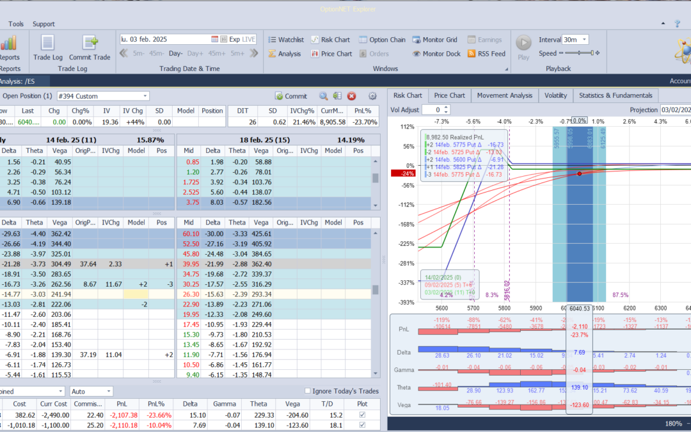Toggle Plot checkbox in first summary row
This screenshot has width=691, height=432.
(363, 415)
